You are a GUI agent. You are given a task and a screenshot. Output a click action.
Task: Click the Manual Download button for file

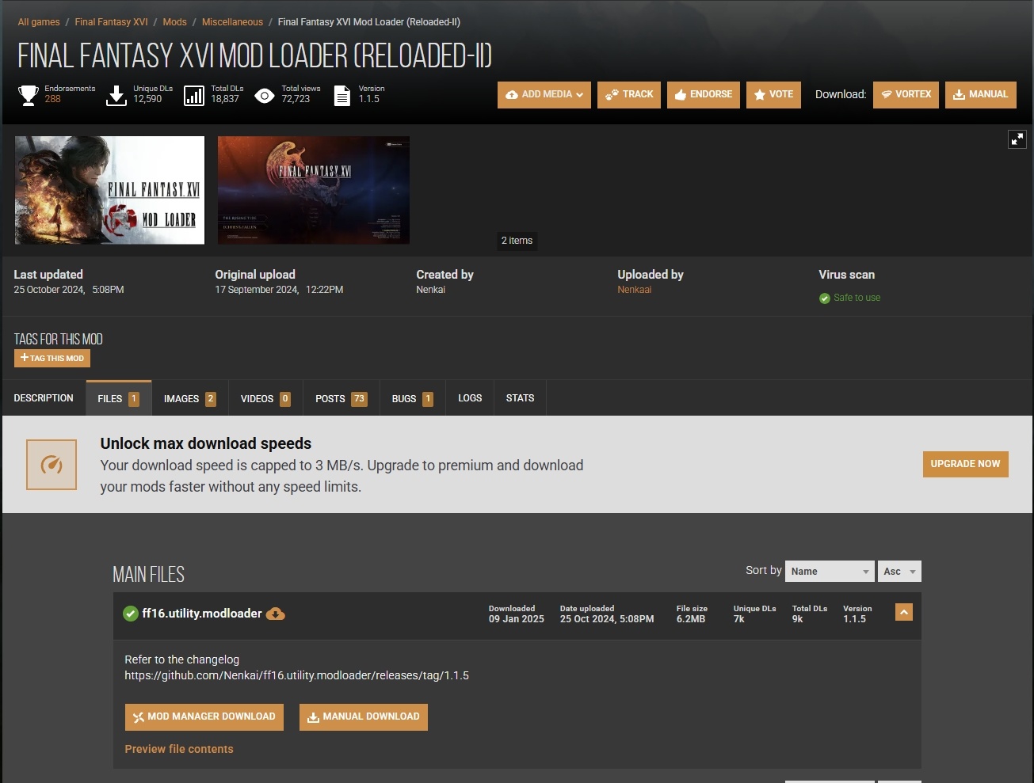click(x=364, y=716)
